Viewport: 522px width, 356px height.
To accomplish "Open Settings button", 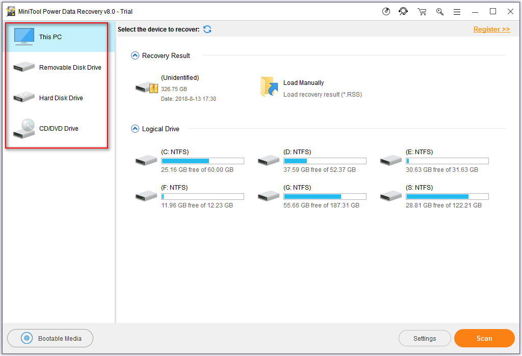I will (x=425, y=338).
